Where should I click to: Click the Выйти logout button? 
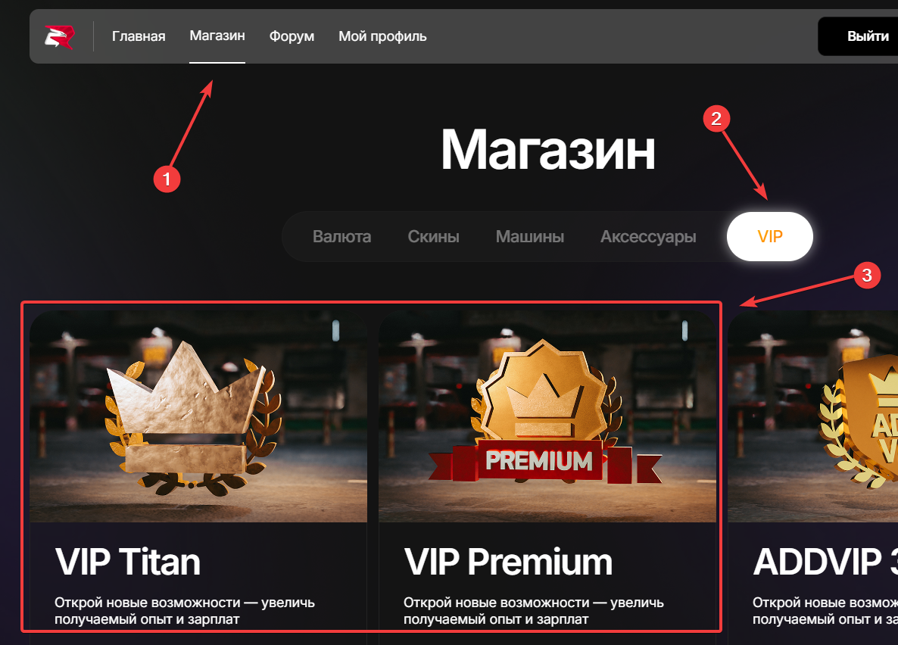860,36
